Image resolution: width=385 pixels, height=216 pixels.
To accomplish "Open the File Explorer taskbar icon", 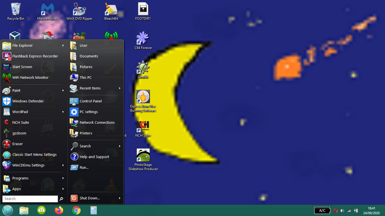I will (x=24, y=211).
